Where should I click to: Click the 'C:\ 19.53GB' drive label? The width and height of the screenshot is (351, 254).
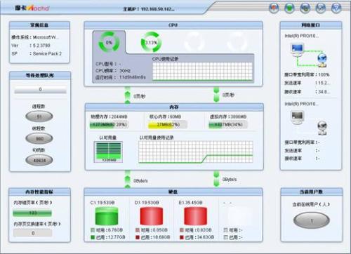pyautogui.click(x=102, y=202)
